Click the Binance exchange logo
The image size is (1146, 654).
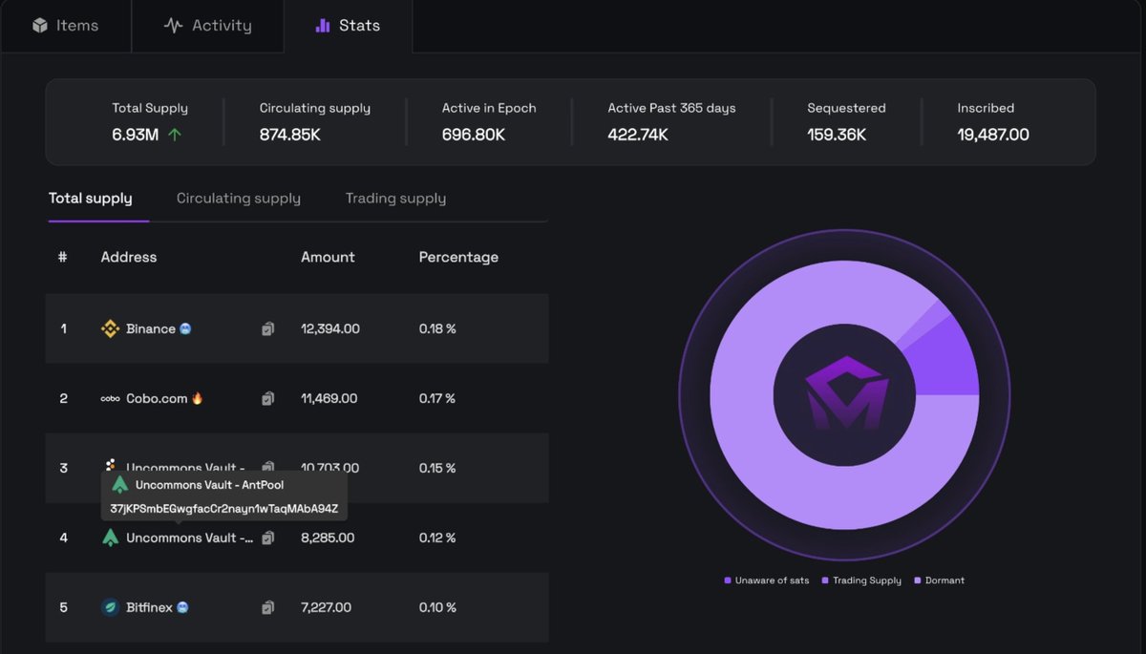coord(112,328)
